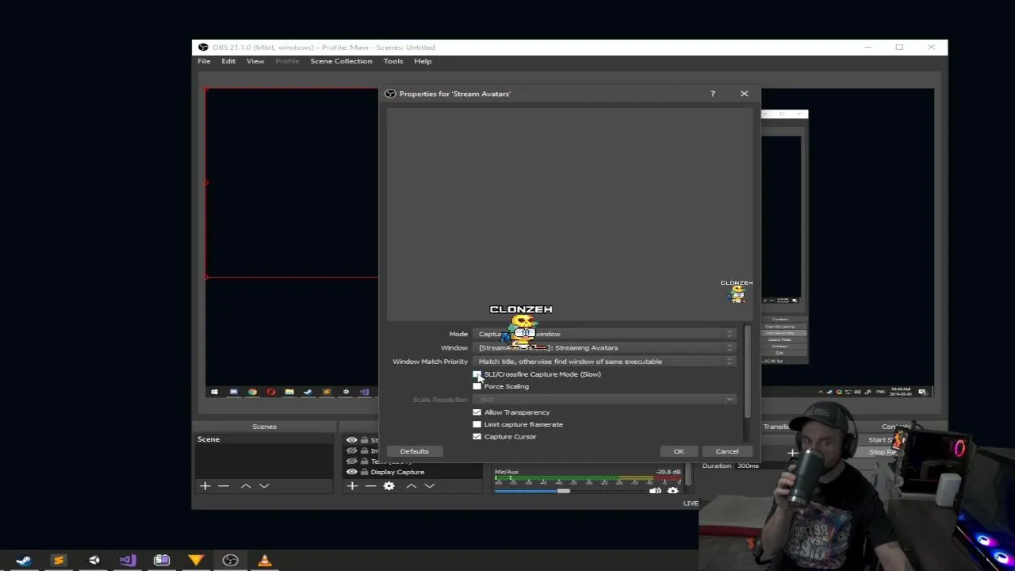Adjust the Mic/Aux volume slider

click(x=563, y=491)
